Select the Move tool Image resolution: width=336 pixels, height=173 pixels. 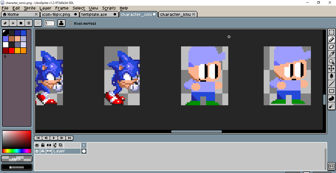pos(332,69)
